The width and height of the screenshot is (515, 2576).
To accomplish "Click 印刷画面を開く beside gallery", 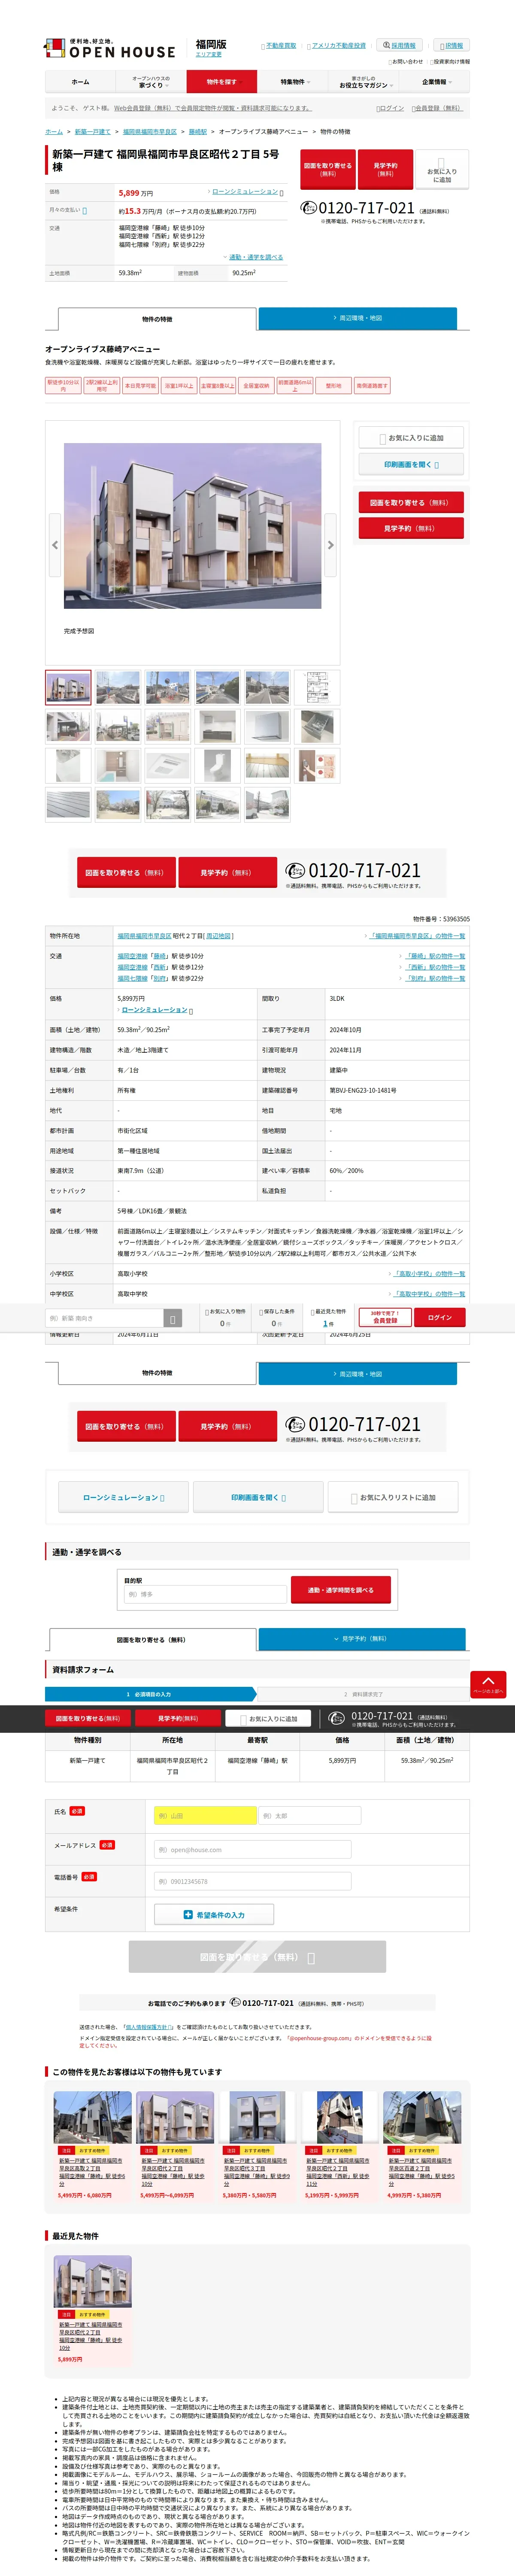I will click(411, 464).
